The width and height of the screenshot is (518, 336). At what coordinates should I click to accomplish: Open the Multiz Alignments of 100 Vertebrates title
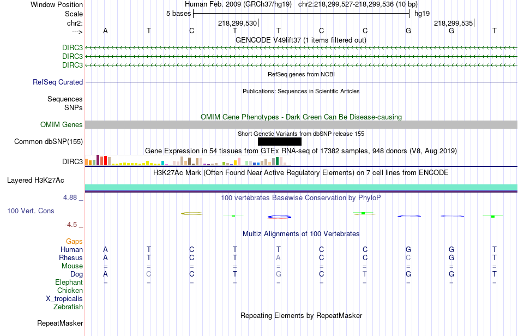pos(301,233)
